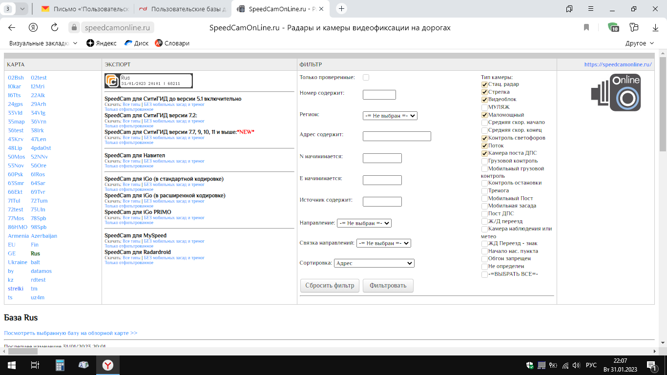Open a new tab with plus icon
This screenshot has width=667, height=375.
[x=342, y=9]
